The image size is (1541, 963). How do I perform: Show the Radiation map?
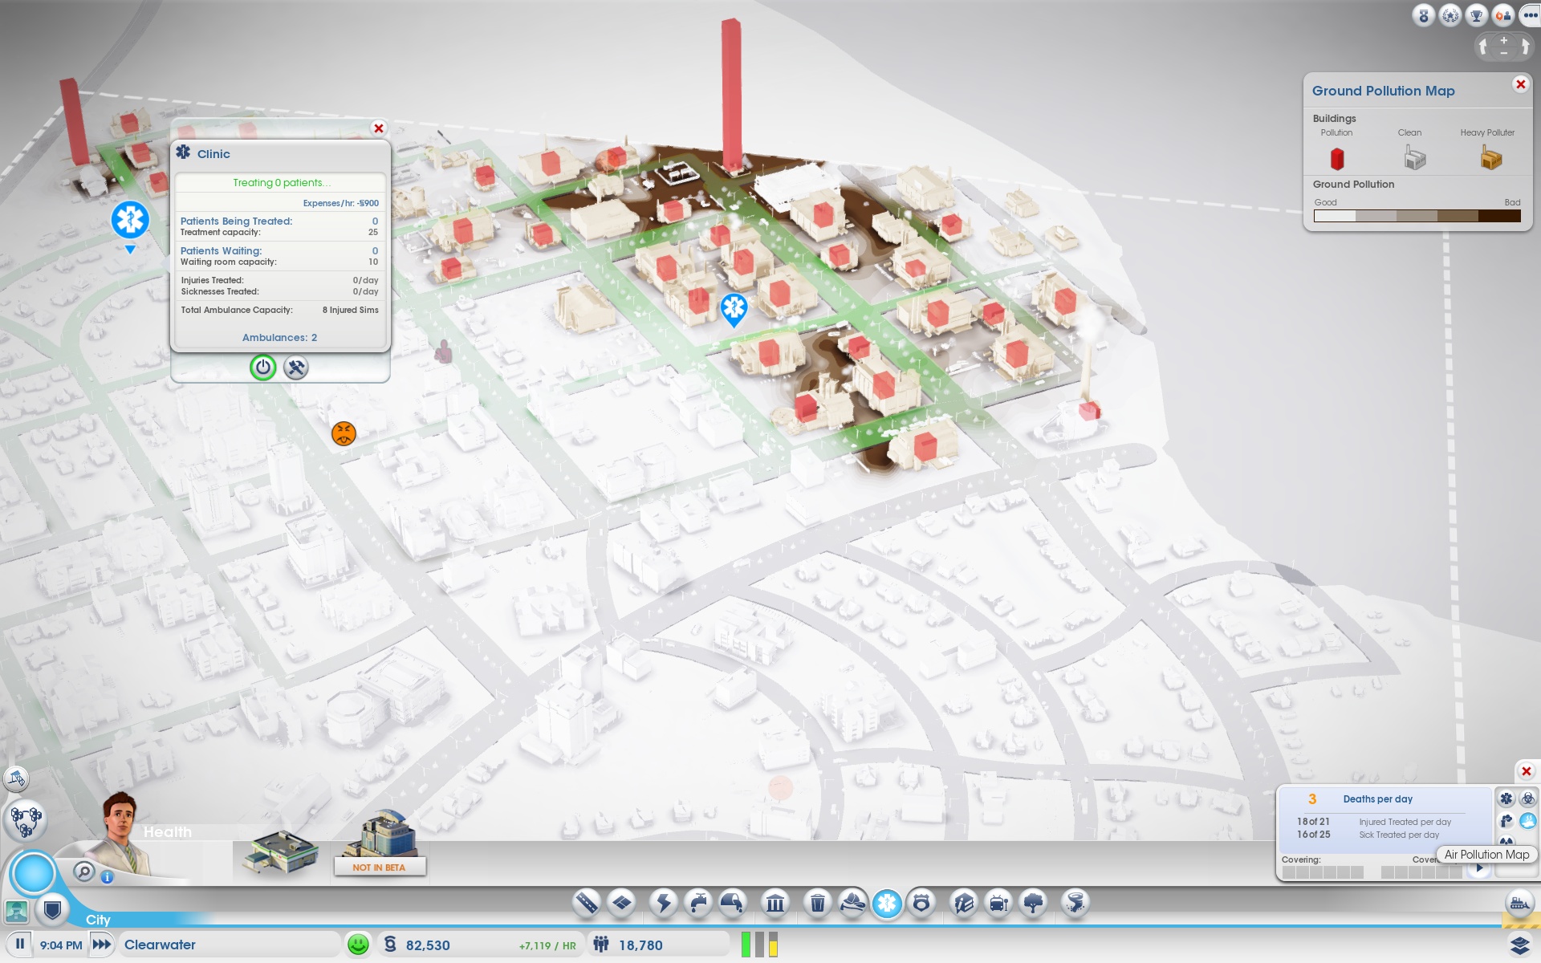[1506, 840]
